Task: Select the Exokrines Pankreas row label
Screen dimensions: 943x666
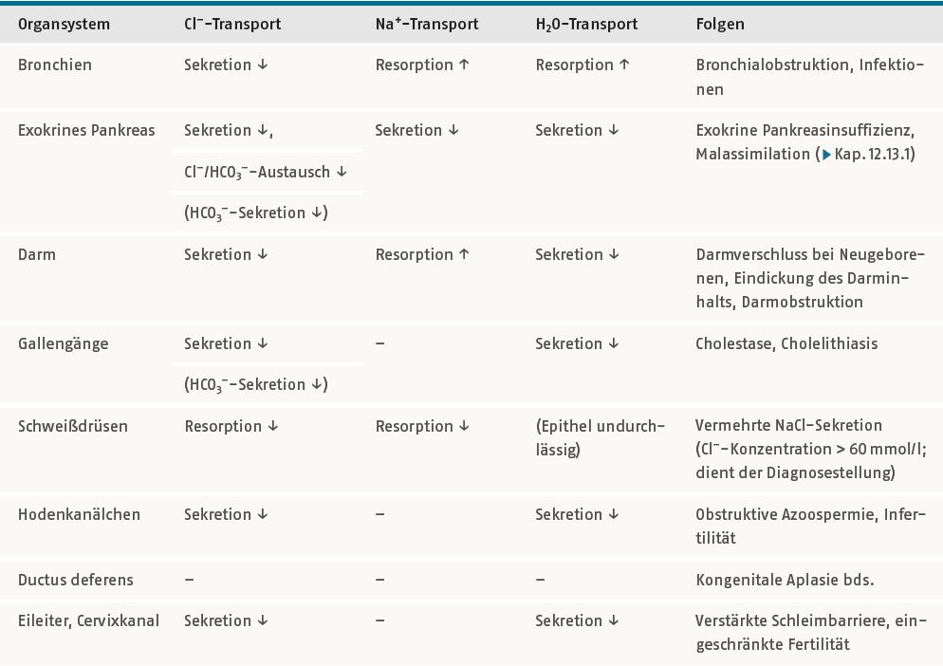Action: pos(86,130)
